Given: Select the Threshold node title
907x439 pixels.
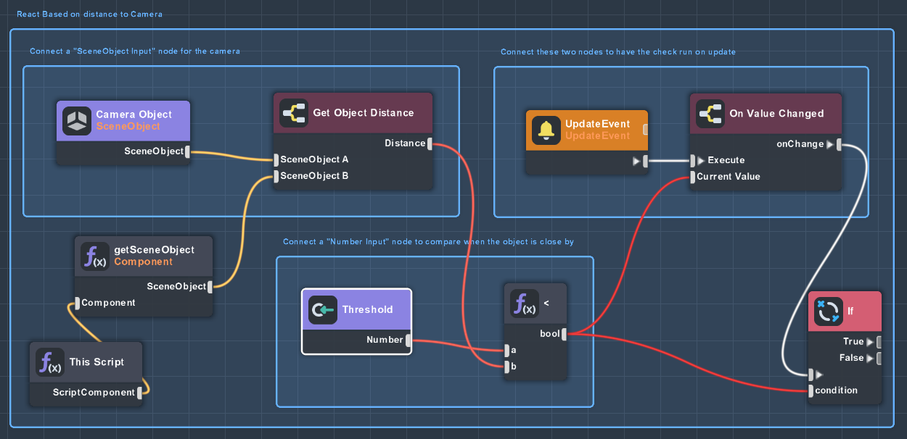Looking at the screenshot, I should (367, 310).
